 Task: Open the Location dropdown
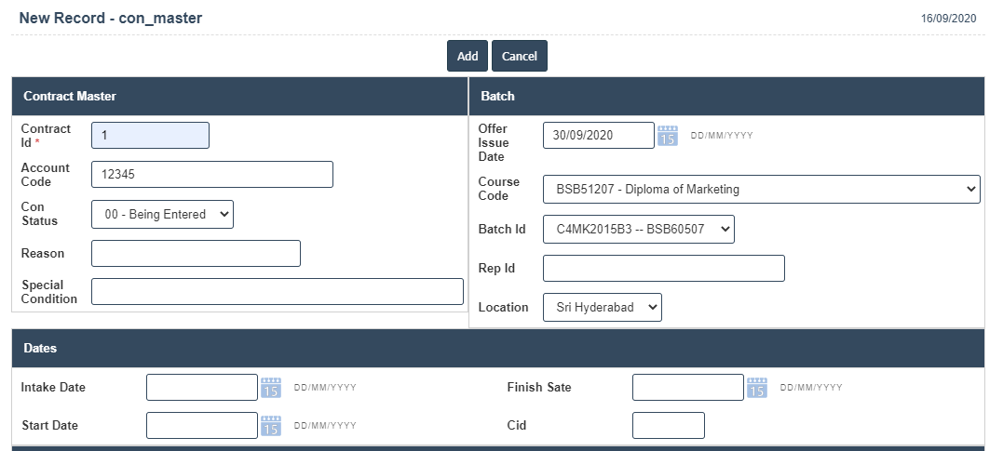click(602, 308)
